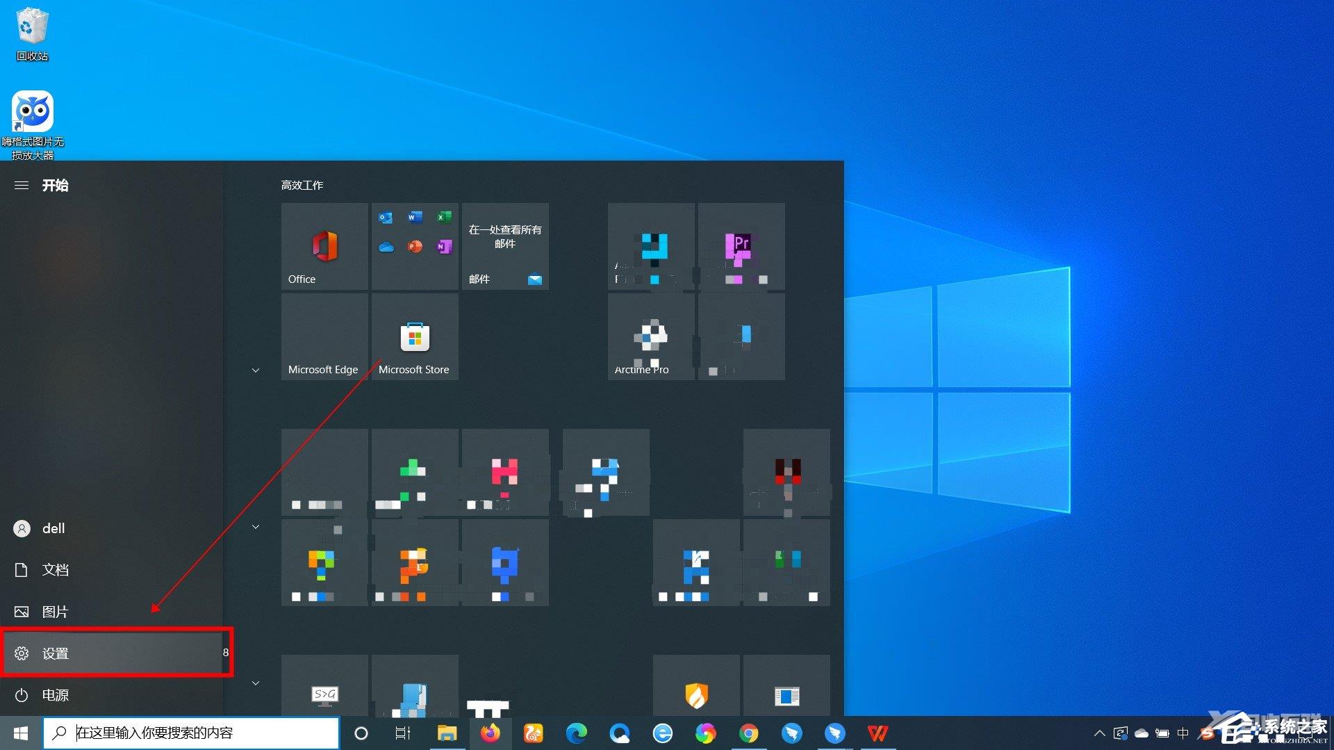
Task: Open File Explorer from the taskbar
Action: (447, 733)
